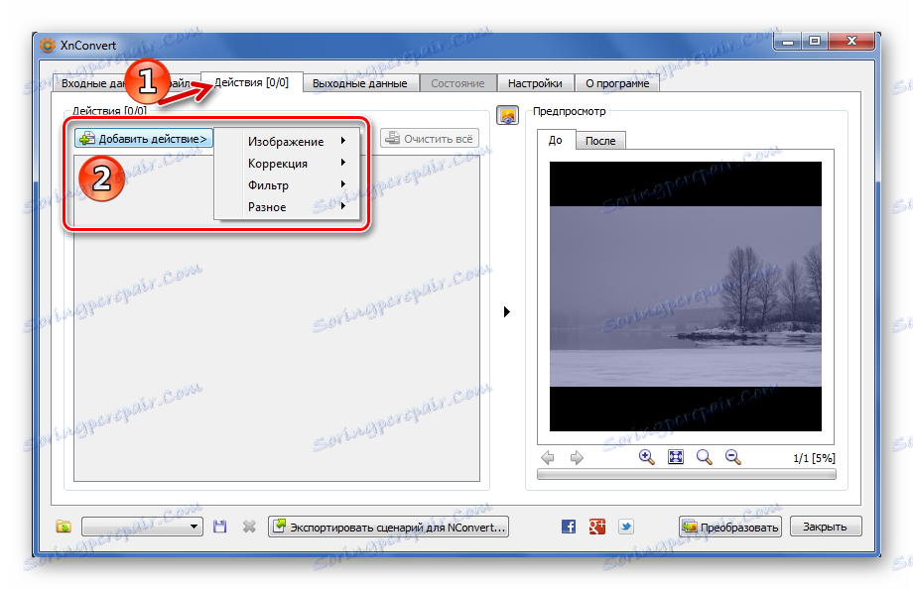The width and height of the screenshot is (913, 589).
Task: Open the script preset dropdown at bottom
Action: pos(142,527)
